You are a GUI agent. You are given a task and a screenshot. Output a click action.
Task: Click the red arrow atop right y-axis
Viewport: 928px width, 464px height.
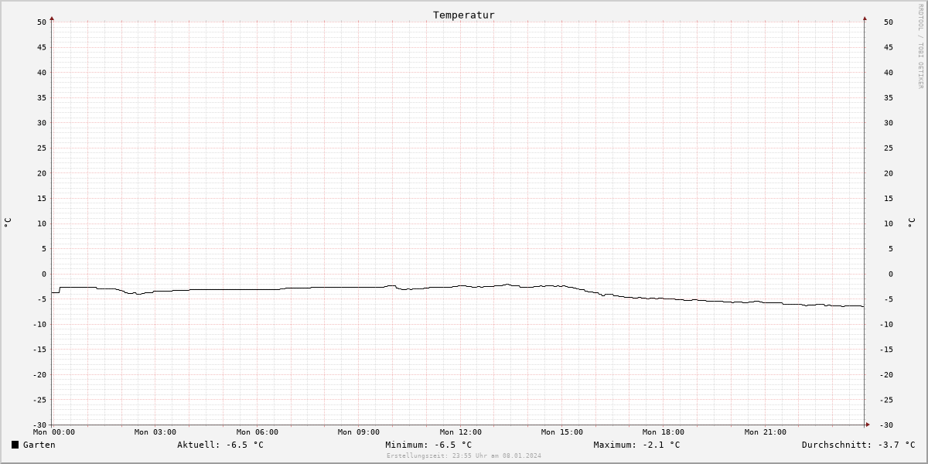[x=865, y=18]
